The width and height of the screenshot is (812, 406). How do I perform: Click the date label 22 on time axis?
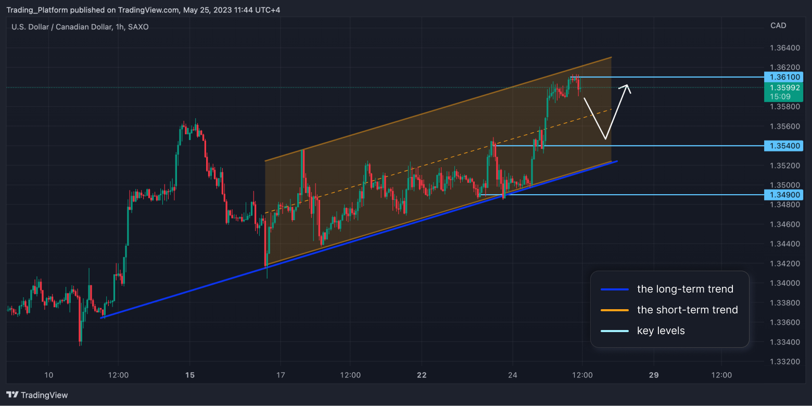tap(422, 375)
